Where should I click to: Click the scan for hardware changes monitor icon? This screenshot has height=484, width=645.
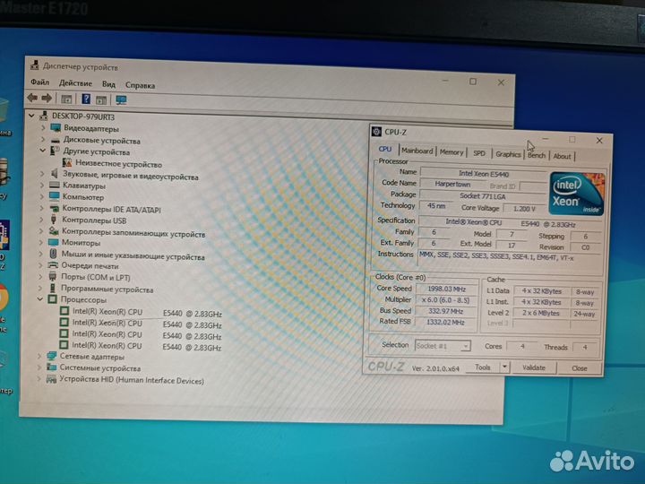(121, 99)
